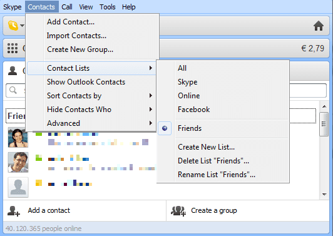Open the Tools menu
Image resolution: width=333 pixels, height=236 pixels.
click(108, 7)
